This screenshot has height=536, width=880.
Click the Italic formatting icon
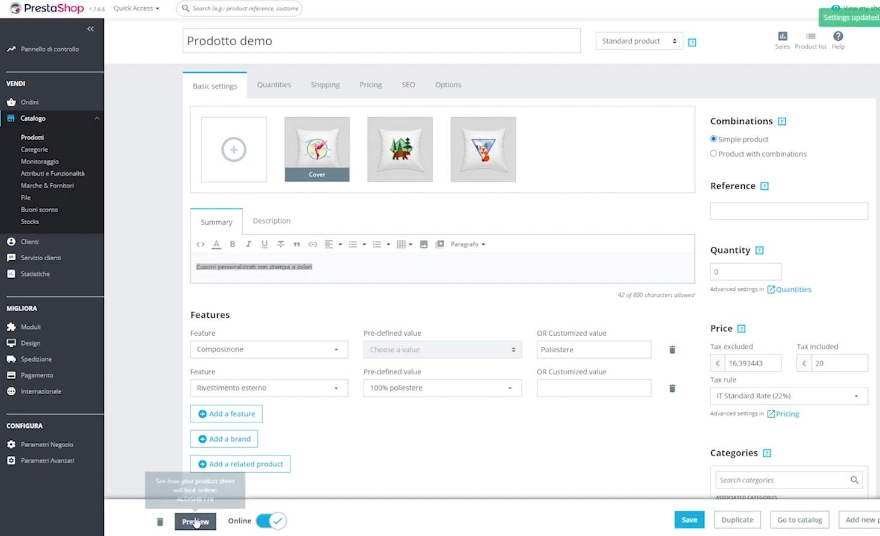[x=248, y=244]
